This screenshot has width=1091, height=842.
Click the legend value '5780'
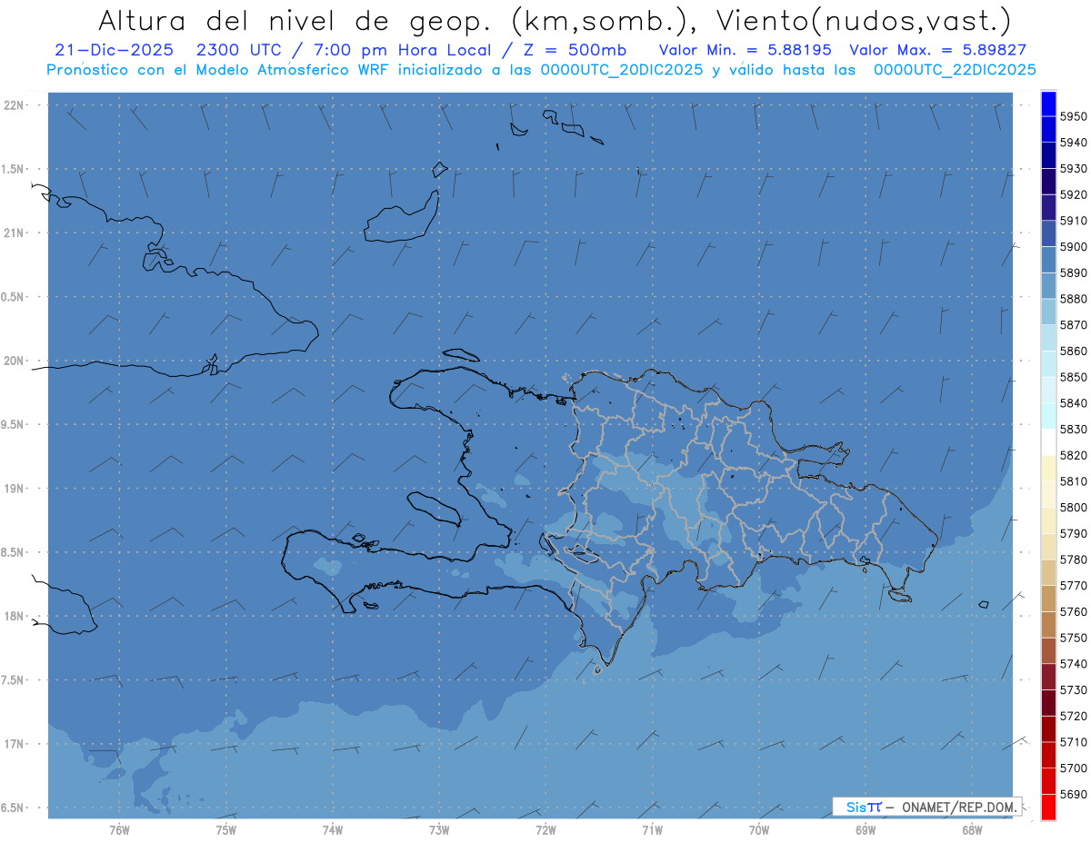1074,560
